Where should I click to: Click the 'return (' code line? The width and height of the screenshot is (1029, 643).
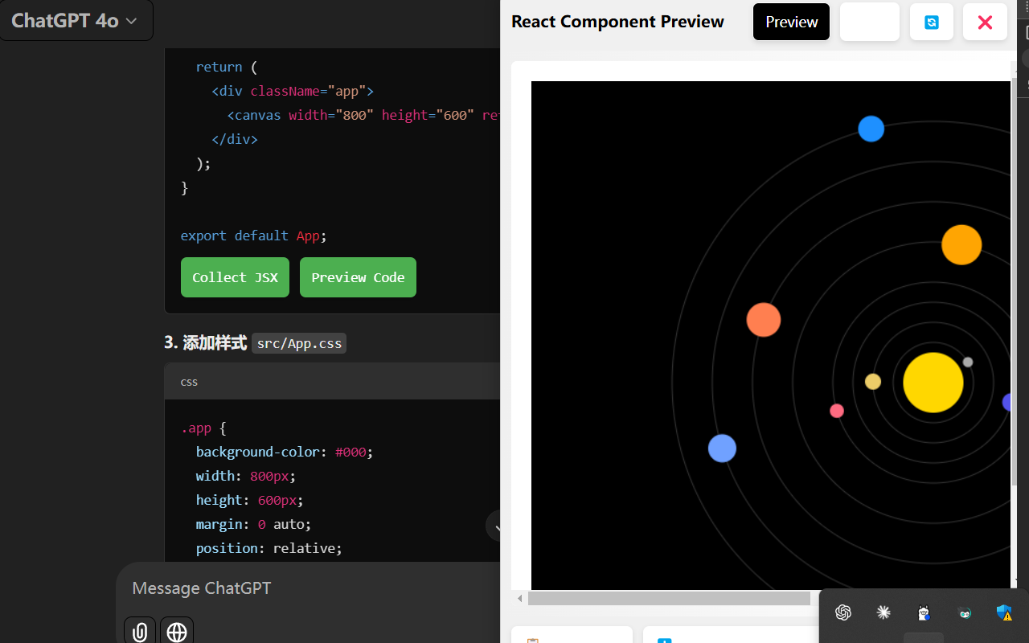227,67
